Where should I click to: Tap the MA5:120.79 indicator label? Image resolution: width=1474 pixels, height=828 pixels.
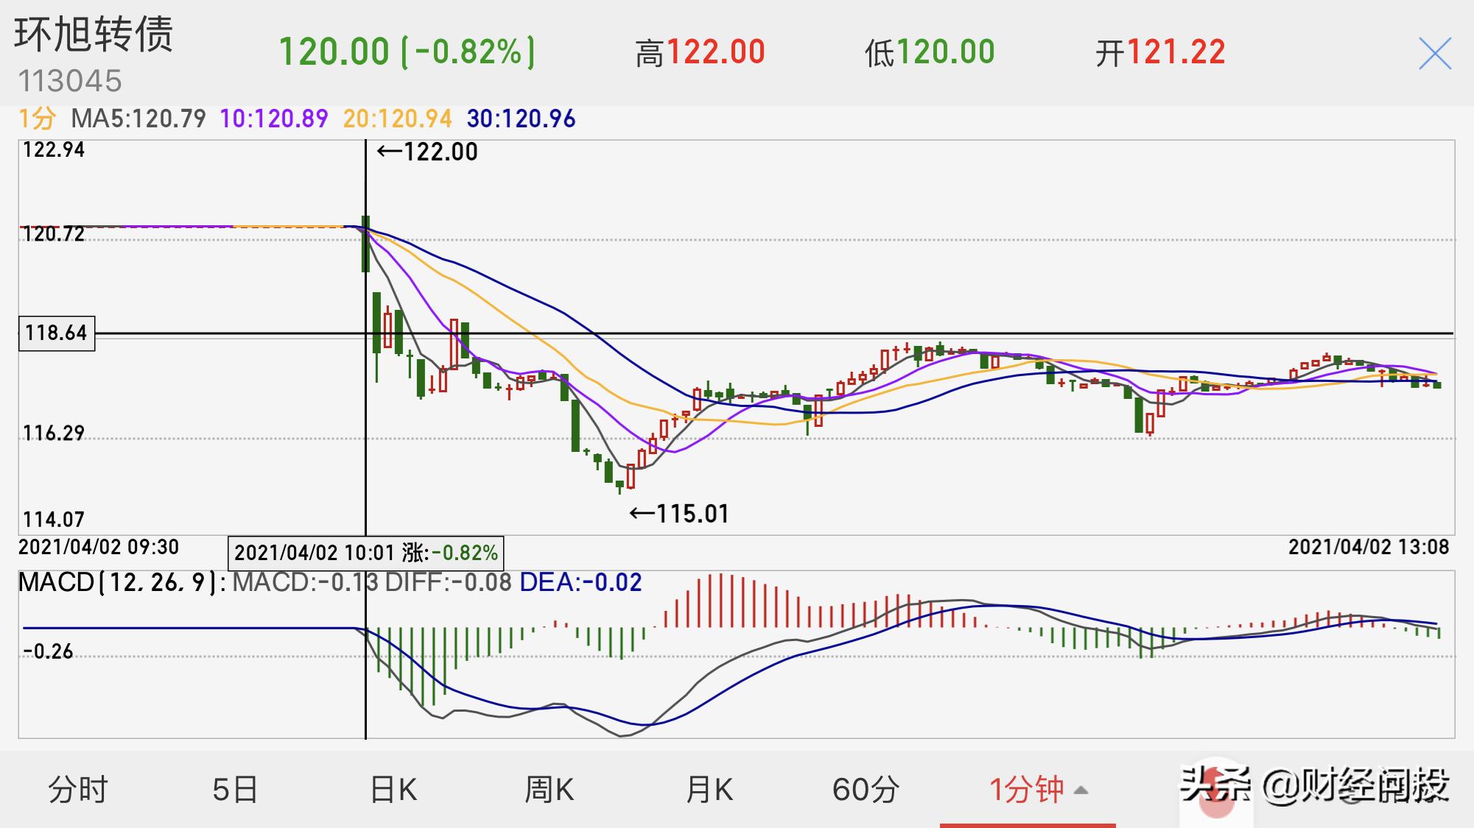tap(138, 118)
